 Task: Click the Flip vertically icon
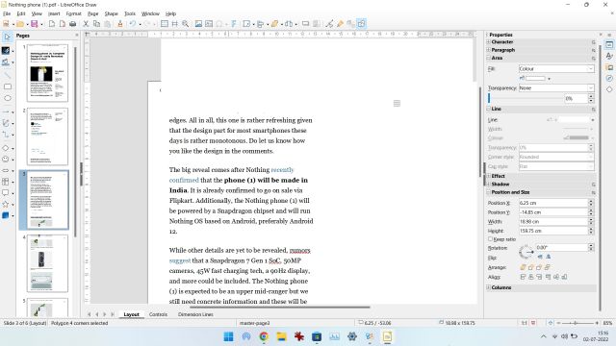click(540, 257)
